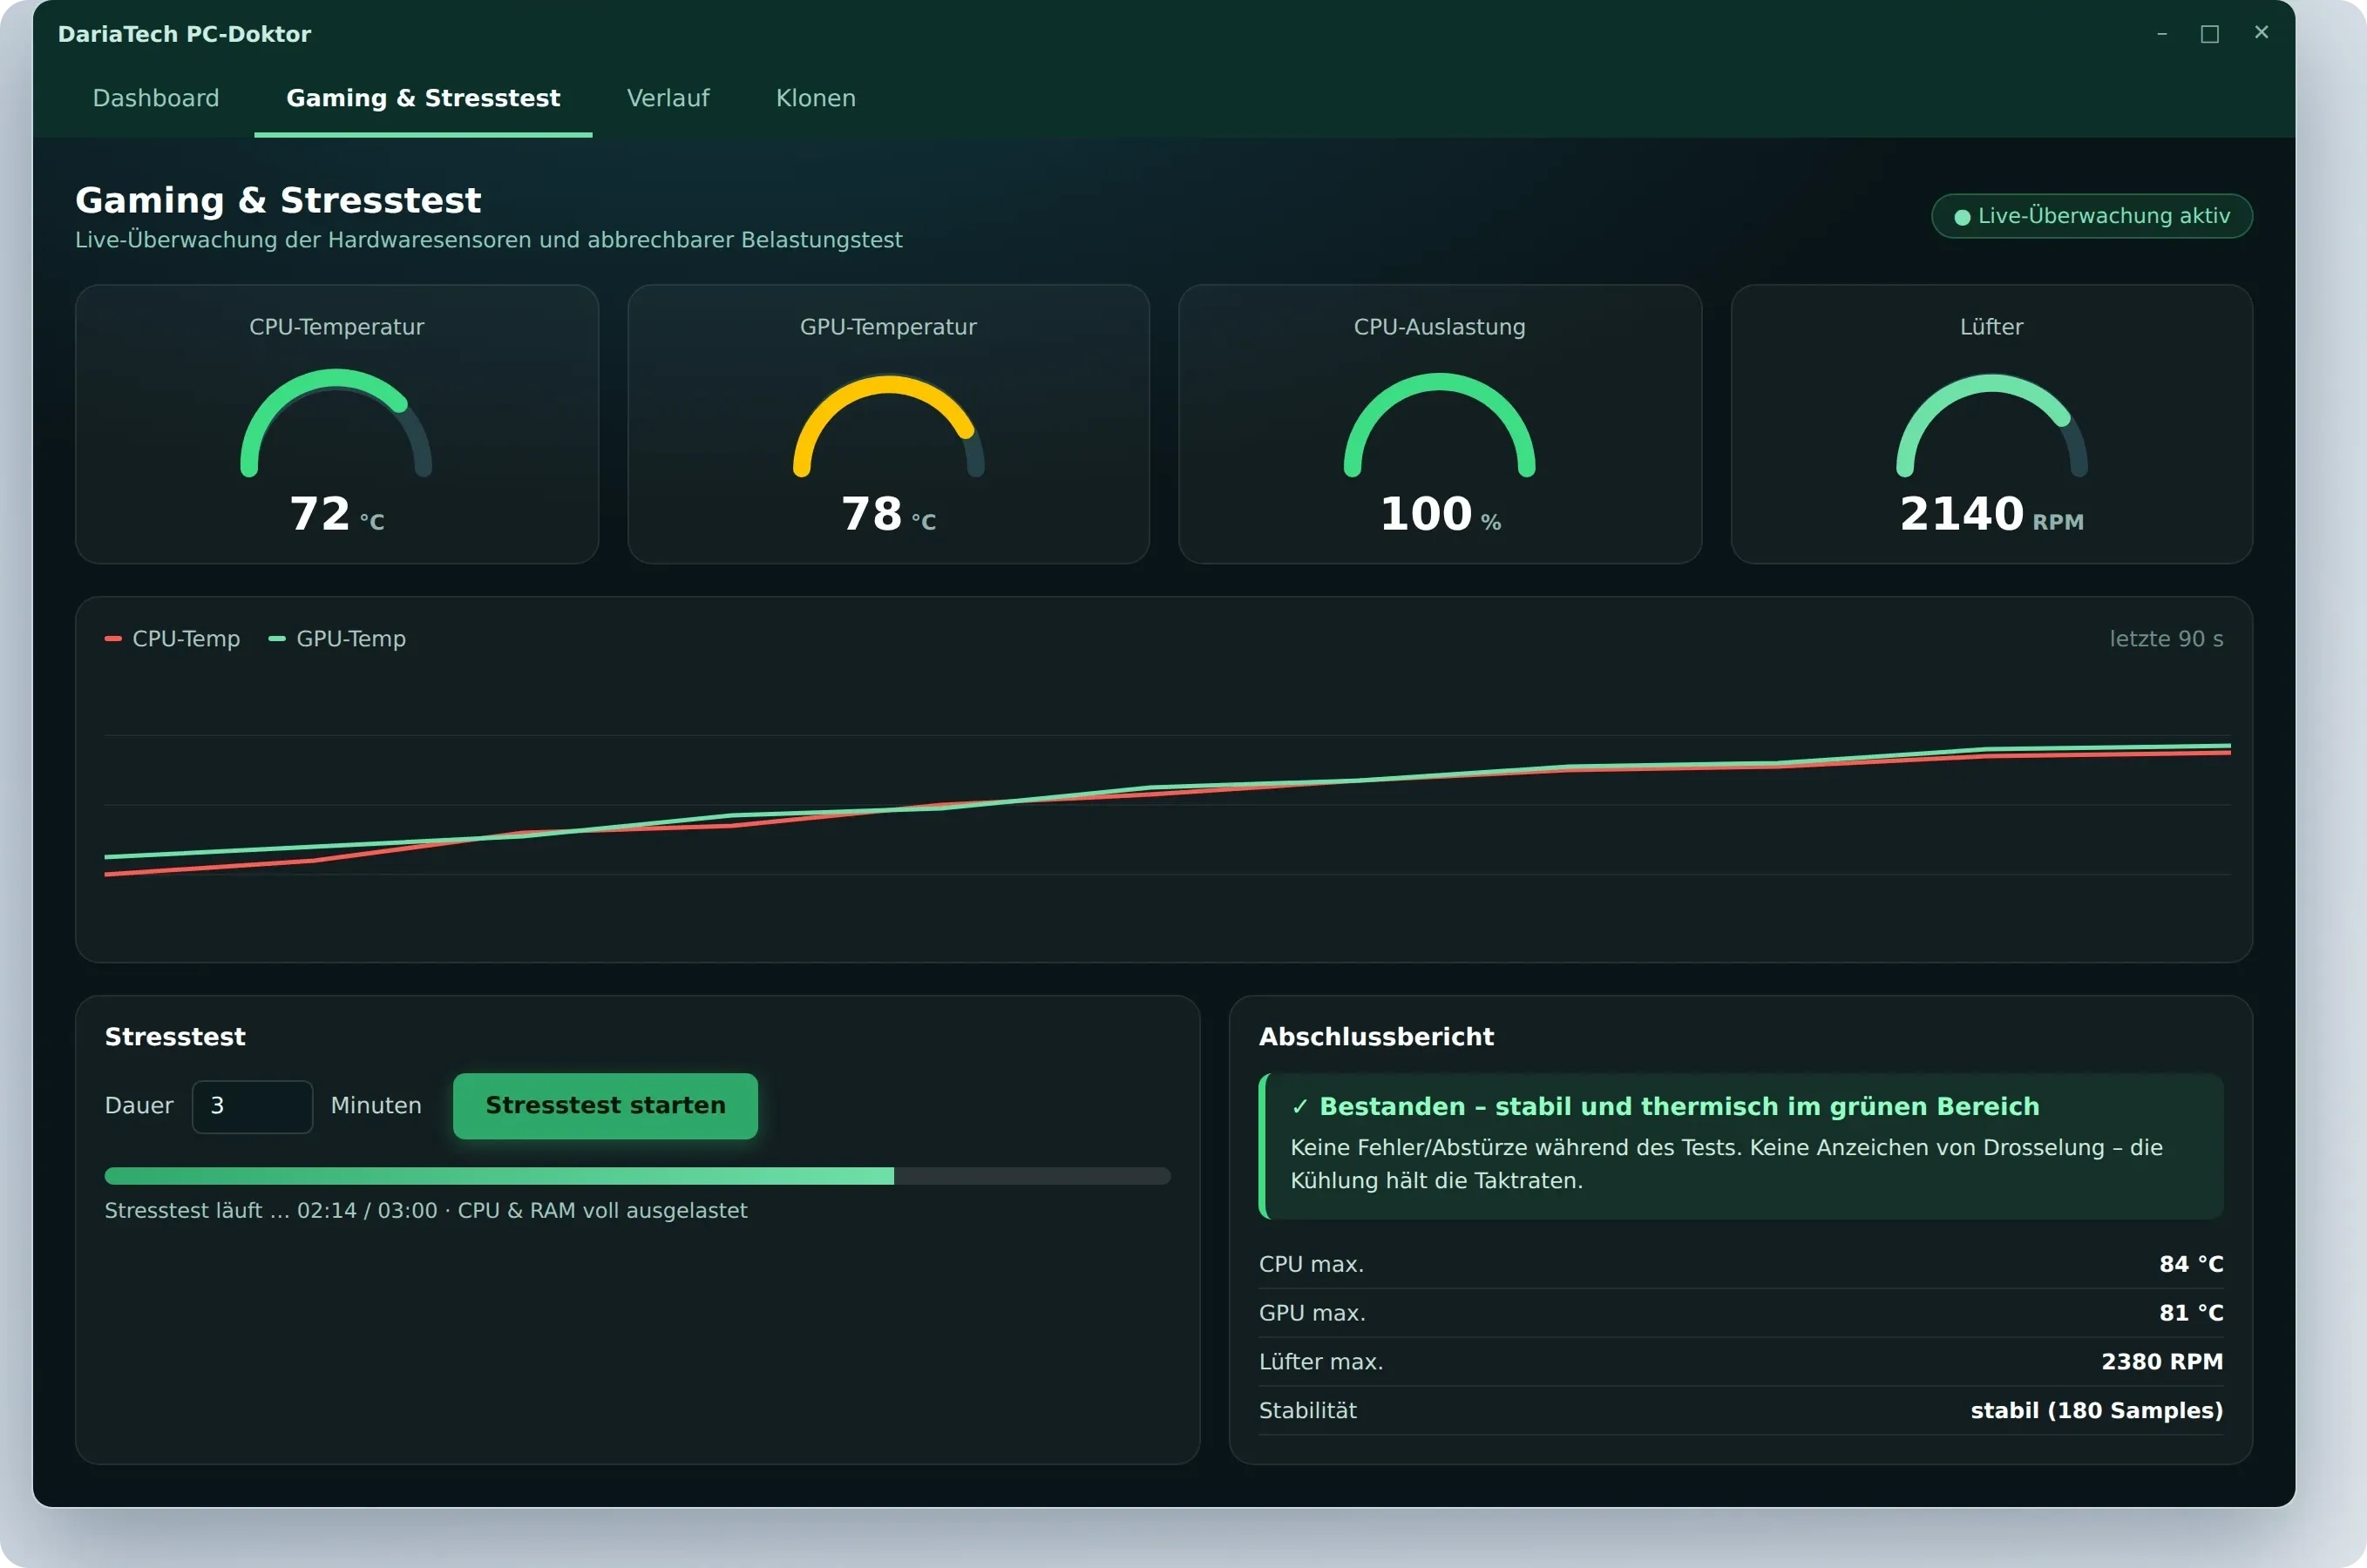The width and height of the screenshot is (2367, 1568).
Task: Click the 'stabil (180 Samples)' value
Action: click(2097, 1411)
